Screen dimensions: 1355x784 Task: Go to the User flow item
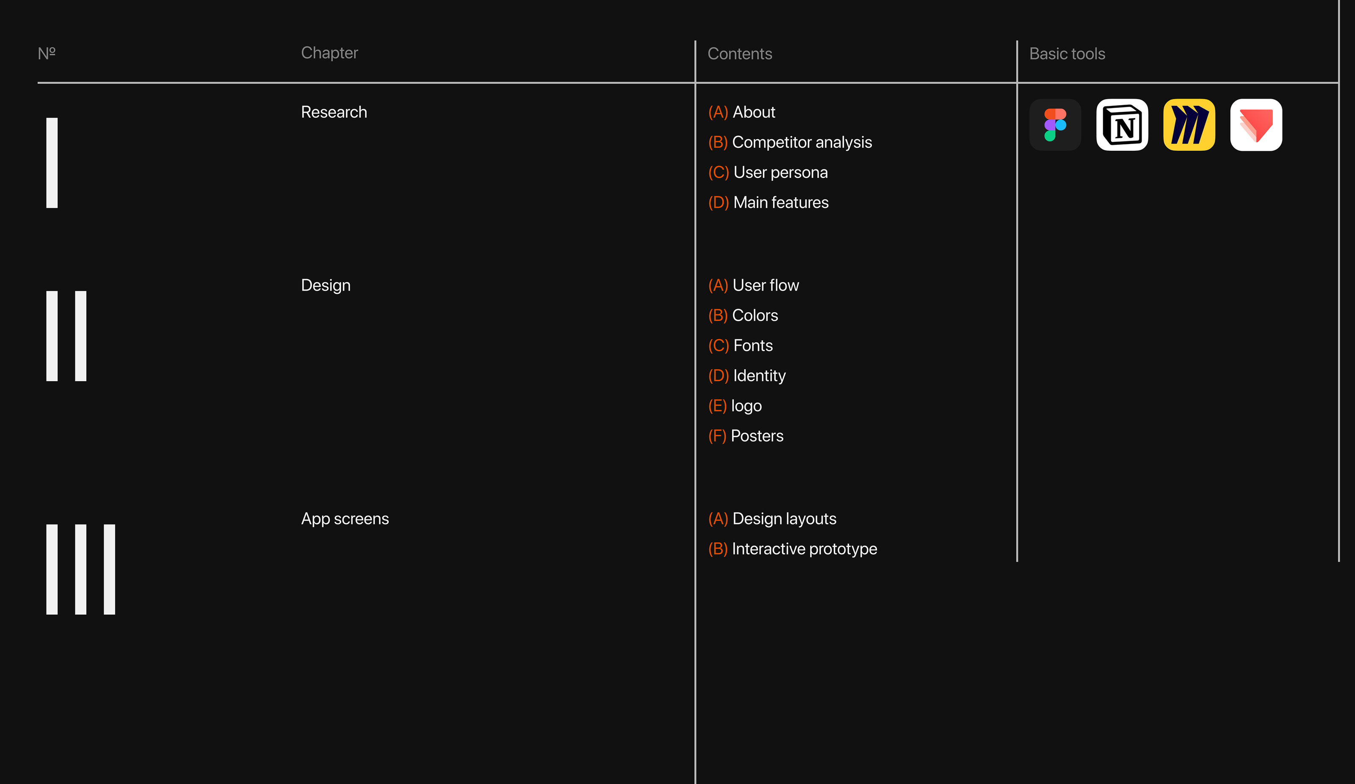tap(753, 285)
